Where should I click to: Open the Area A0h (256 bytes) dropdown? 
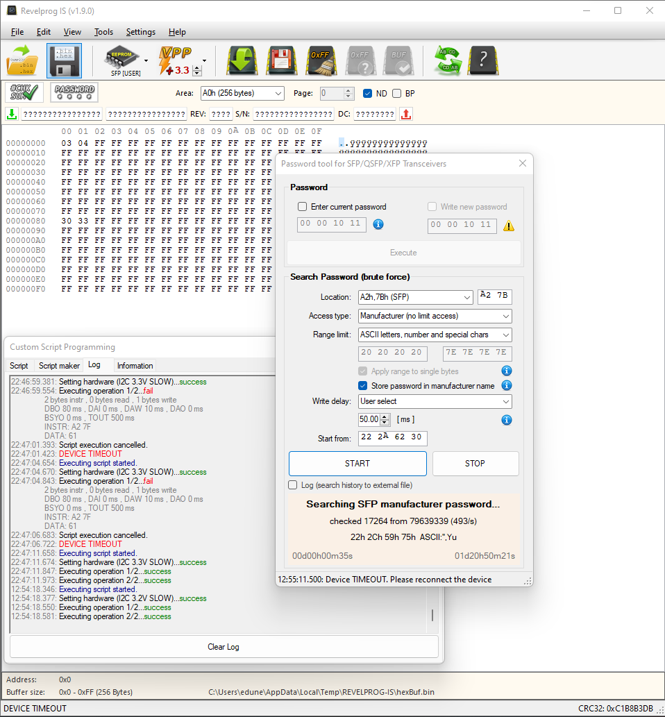click(x=242, y=93)
